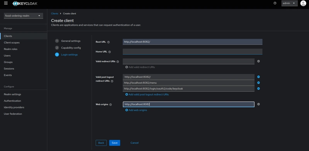Cancel client creation

[134, 143]
